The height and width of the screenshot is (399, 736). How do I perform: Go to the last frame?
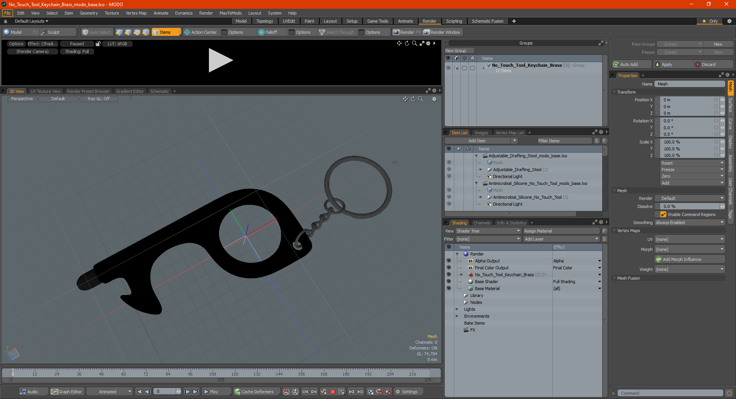tap(196, 392)
